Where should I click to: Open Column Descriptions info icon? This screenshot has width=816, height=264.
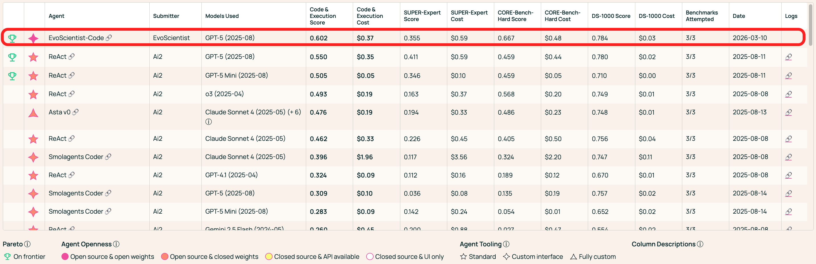(x=700, y=244)
